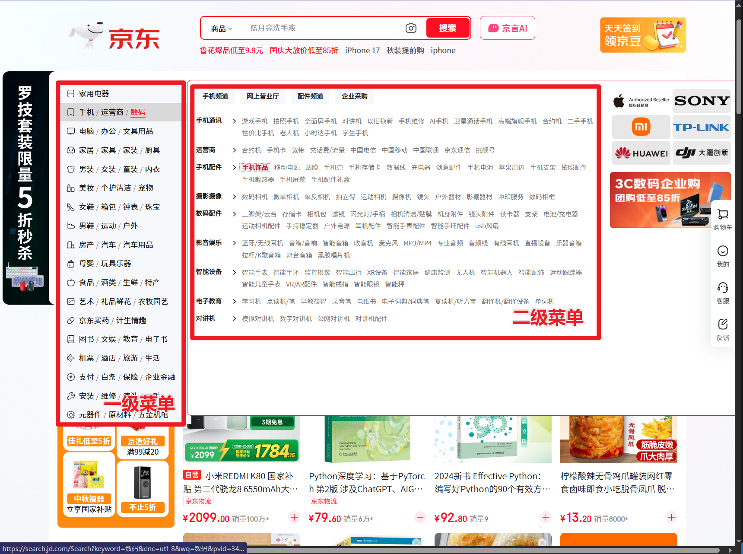Open the 天天签到领京豆 banner
Screen dimensions: 743x554
click(x=643, y=35)
